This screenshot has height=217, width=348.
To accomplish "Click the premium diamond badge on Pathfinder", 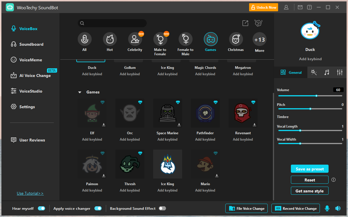I will [x=215, y=102].
